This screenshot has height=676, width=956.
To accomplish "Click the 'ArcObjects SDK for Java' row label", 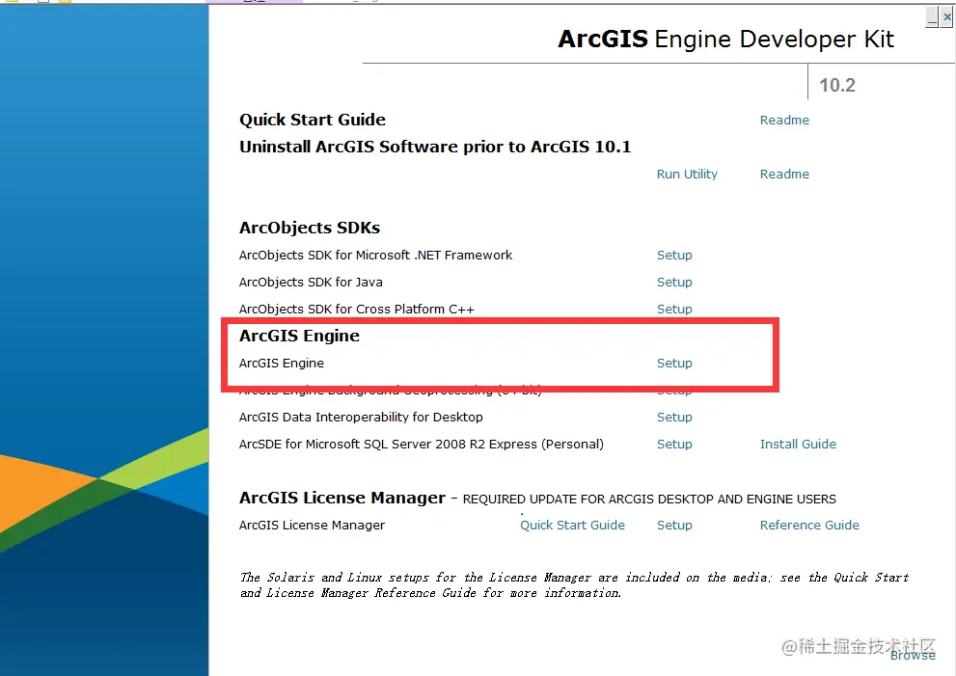I will (x=311, y=282).
